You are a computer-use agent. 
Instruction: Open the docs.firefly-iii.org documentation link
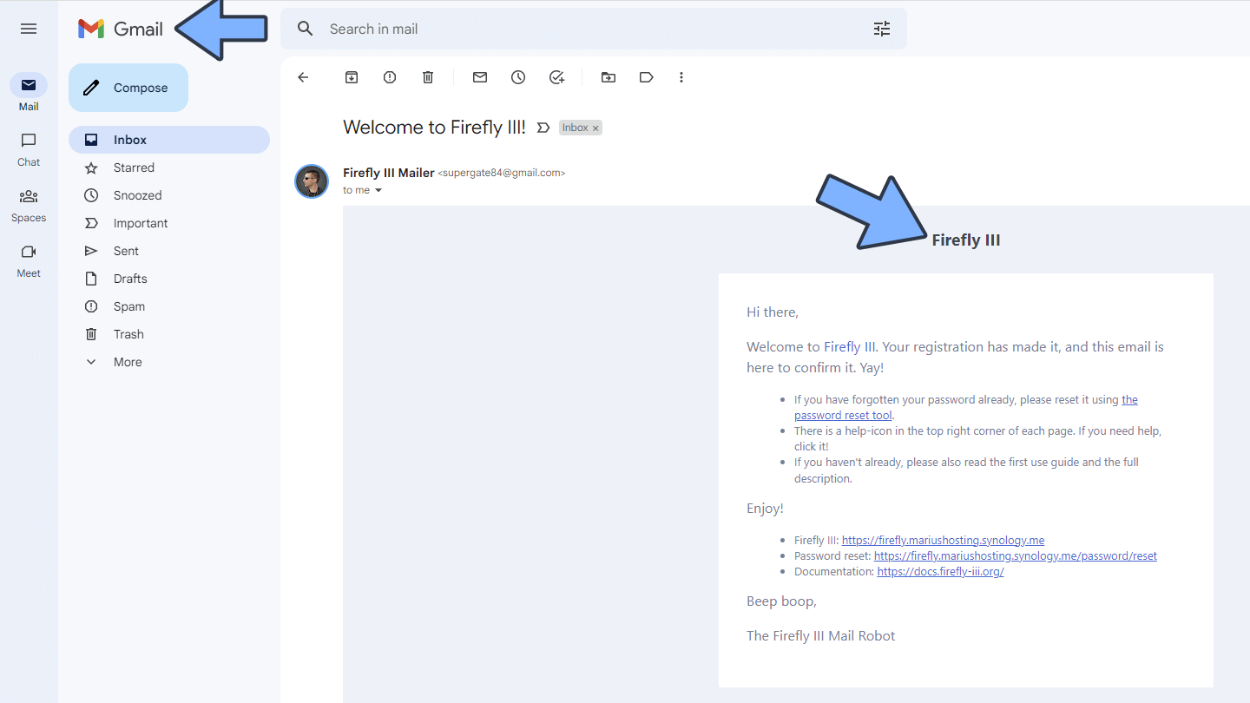[x=940, y=572]
